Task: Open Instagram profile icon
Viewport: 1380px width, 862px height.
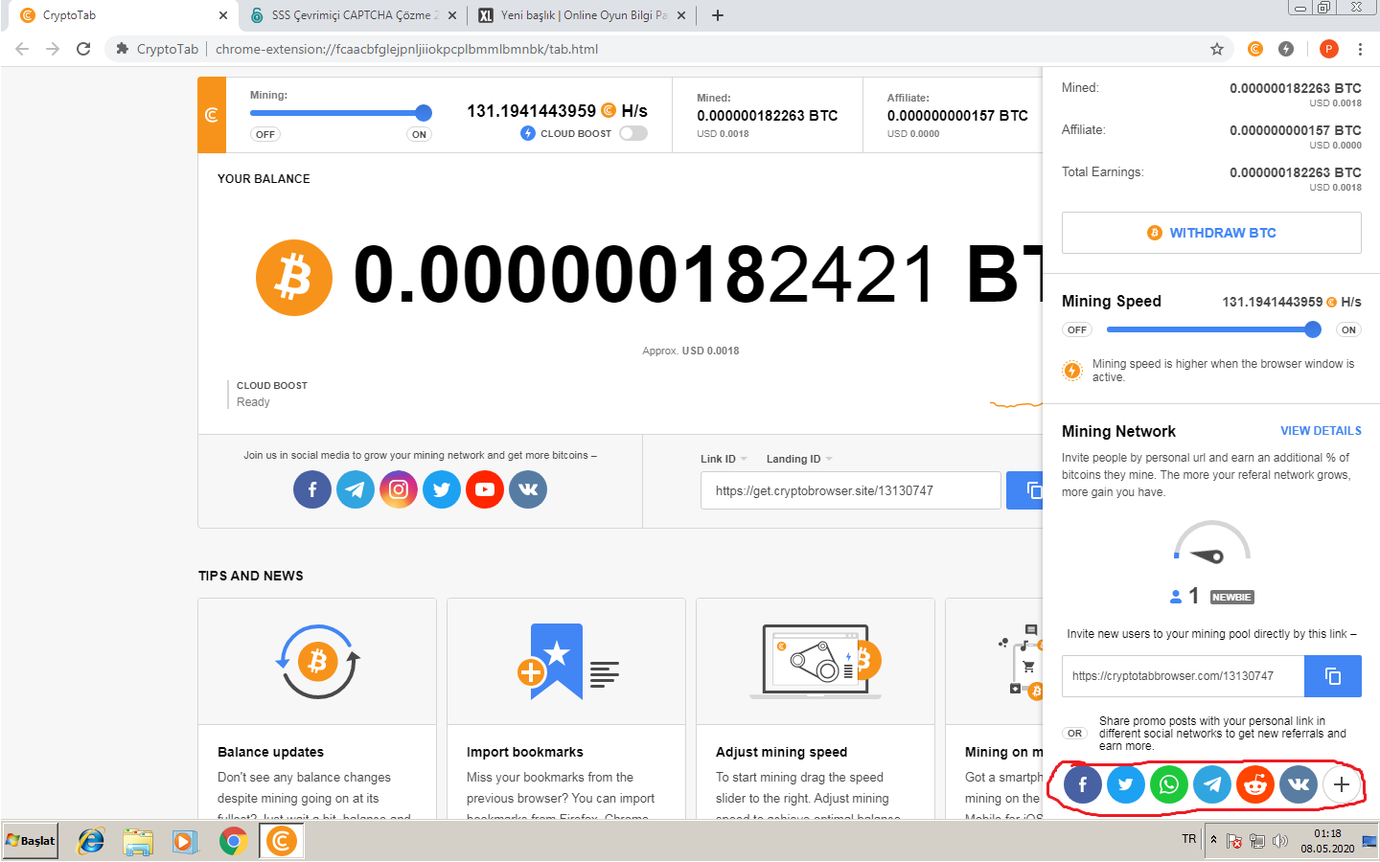Action: click(399, 489)
